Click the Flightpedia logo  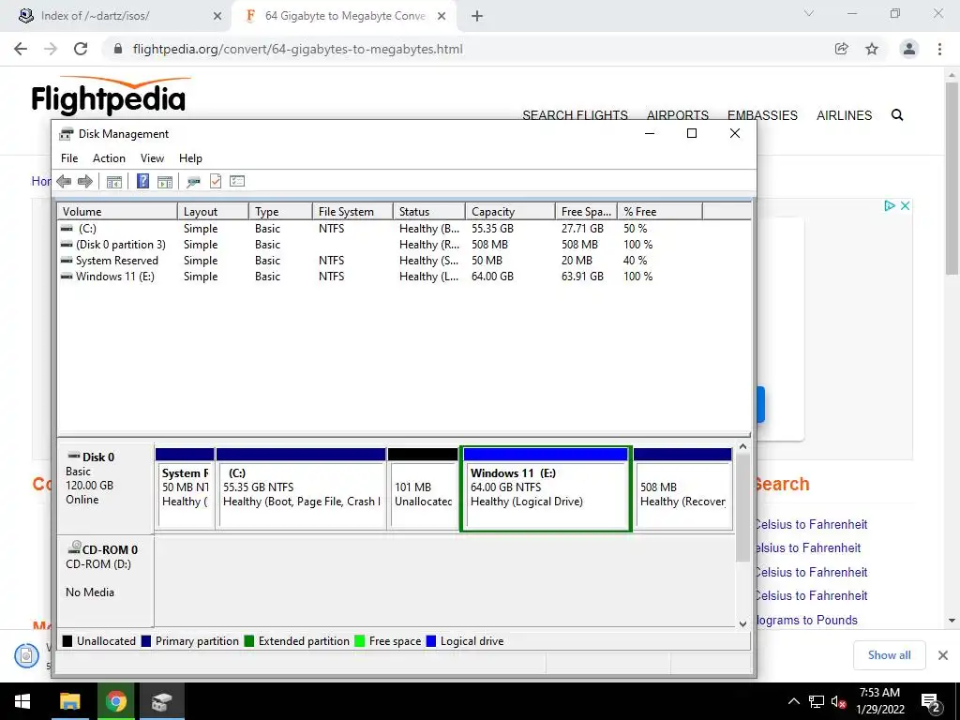tap(111, 97)
